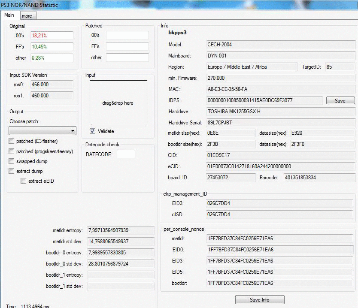Click the datasize field showing E920
This screenshot has width=358, height=308.
click(x=322, y=133)
